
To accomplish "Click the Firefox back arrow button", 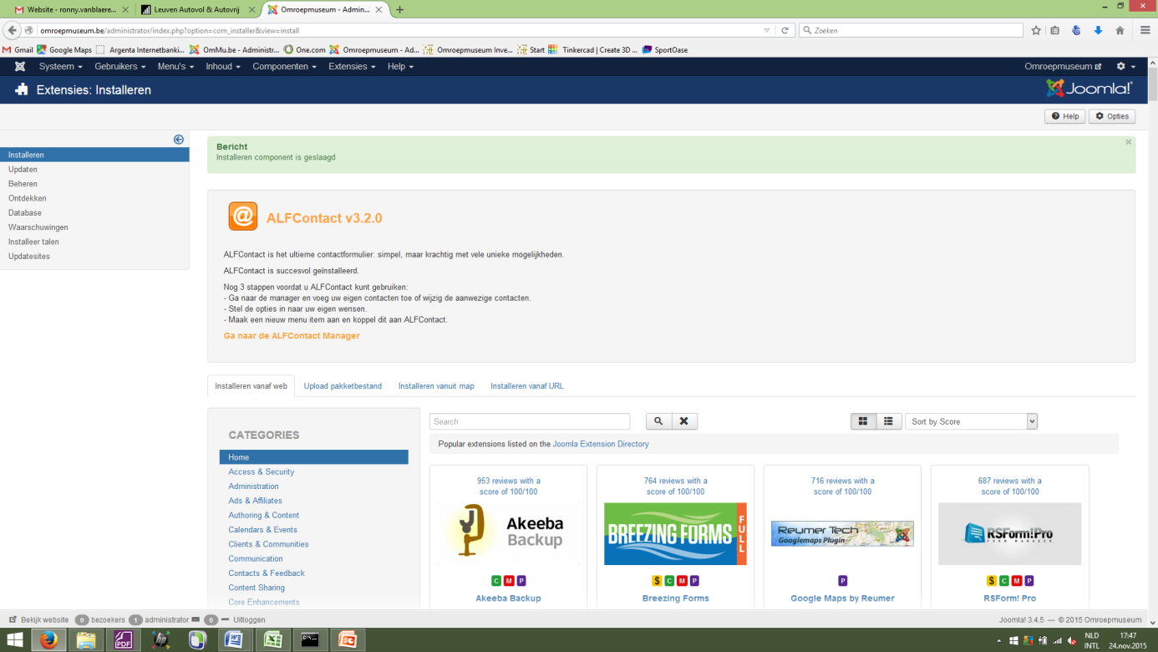I will pyautogui.click(x=12, y=30).
